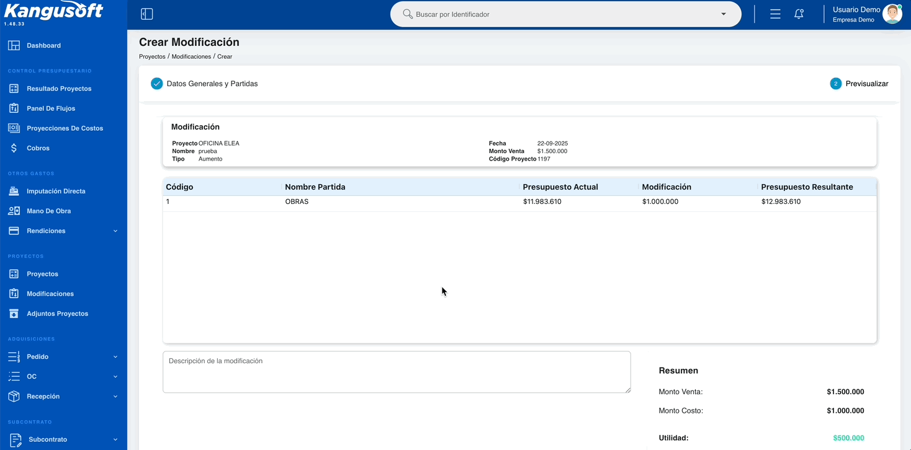Click the Mano De Obra icon
Screen dimensions: 911x450
point(14,211)
